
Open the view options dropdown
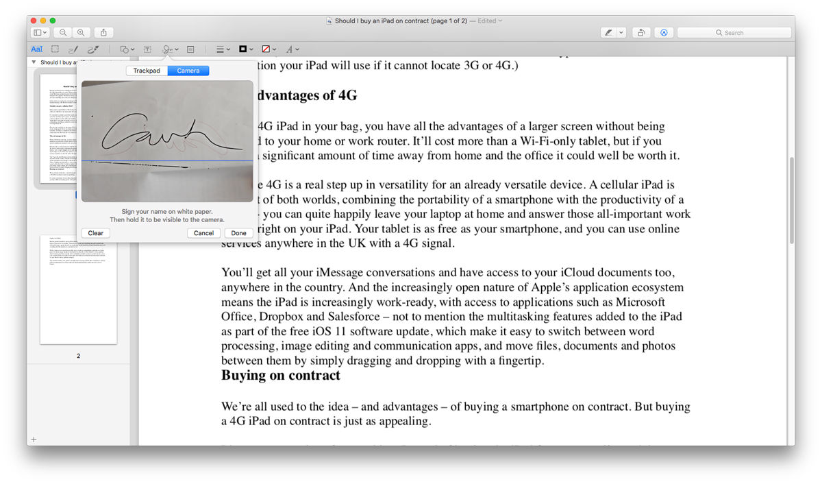(40, 32)
